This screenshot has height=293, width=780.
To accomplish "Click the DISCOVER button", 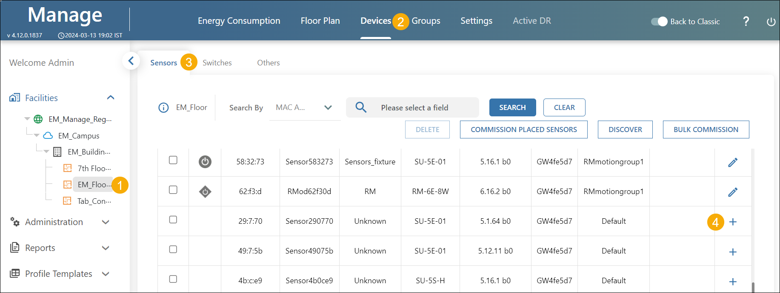I will click(625, 130).
